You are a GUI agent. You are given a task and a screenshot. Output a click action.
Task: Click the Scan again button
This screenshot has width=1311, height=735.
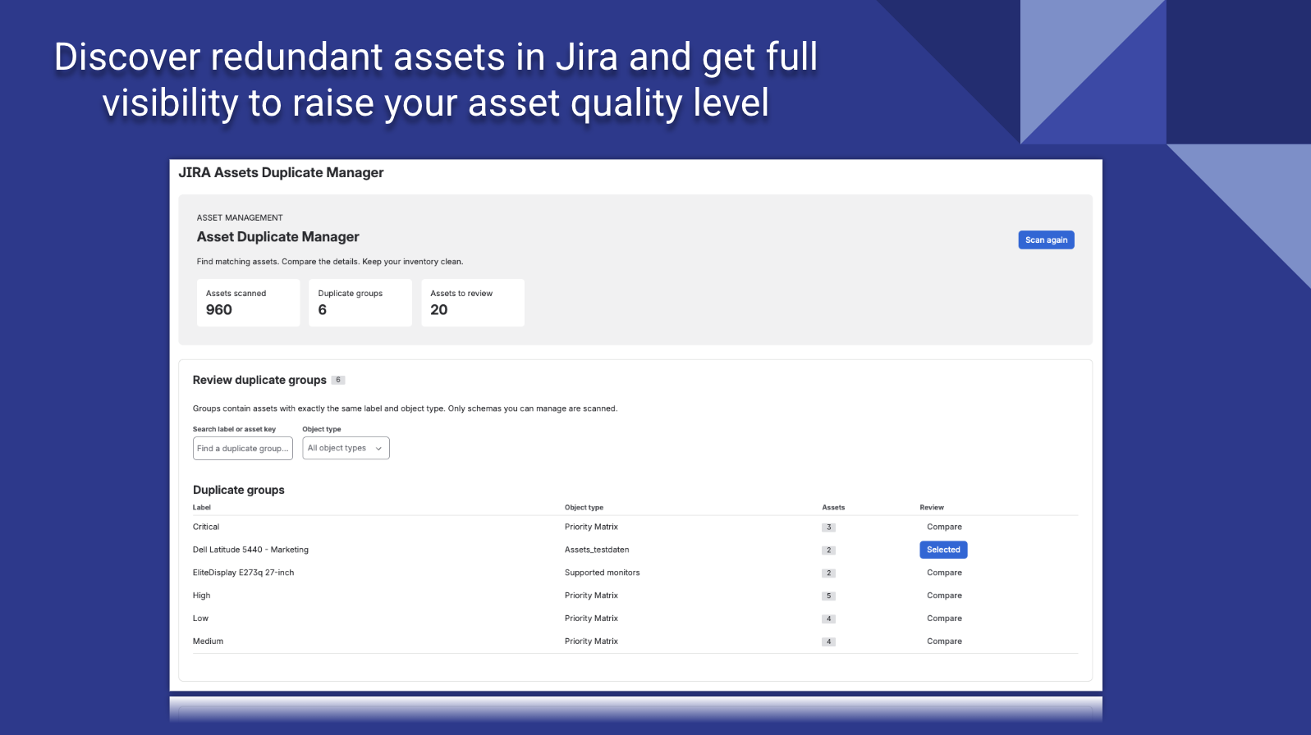[x=1046, y=240]
